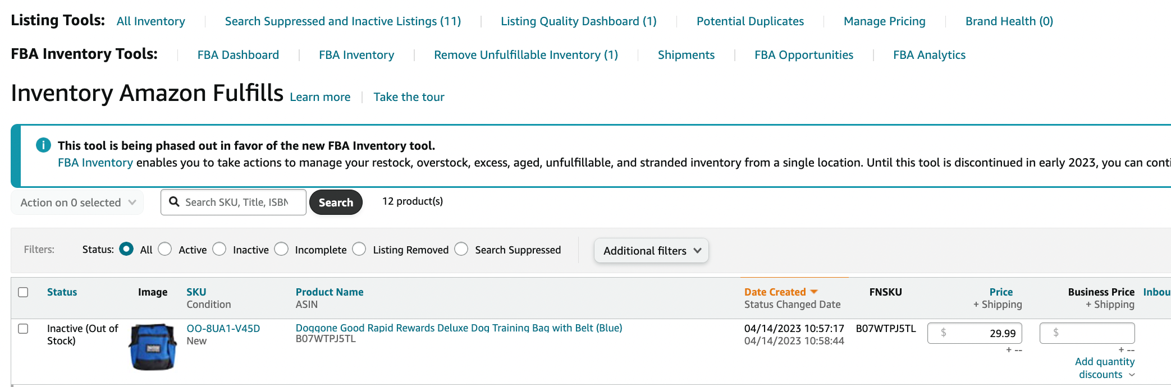Select the Active status radio button
The height and width of the screenshot is (387, 1171).
pyautogui.click(x=165, y=249)
